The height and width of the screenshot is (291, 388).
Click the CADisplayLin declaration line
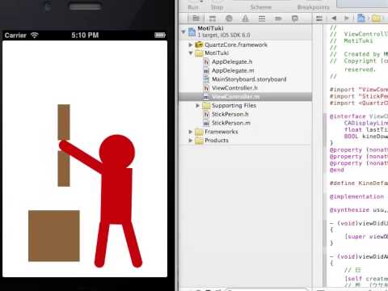coord(365,123)
